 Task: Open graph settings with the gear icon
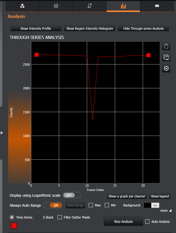pyautogui.click(x=166, y=68)
